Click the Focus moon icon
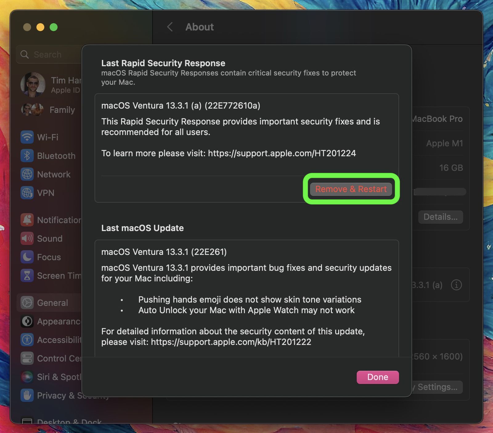The height and width of the screenshot is (433, 493). (27, 257)
